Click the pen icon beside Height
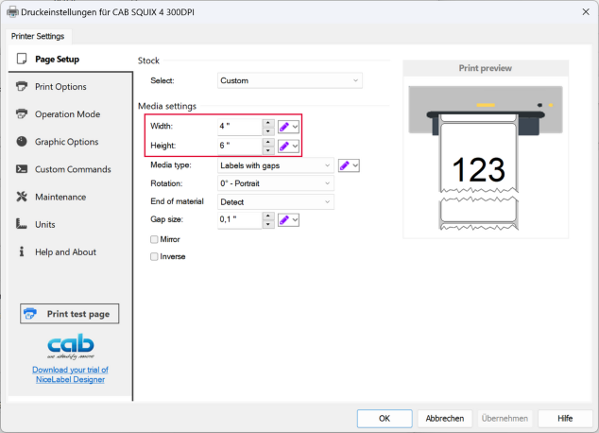 point(283,146)
